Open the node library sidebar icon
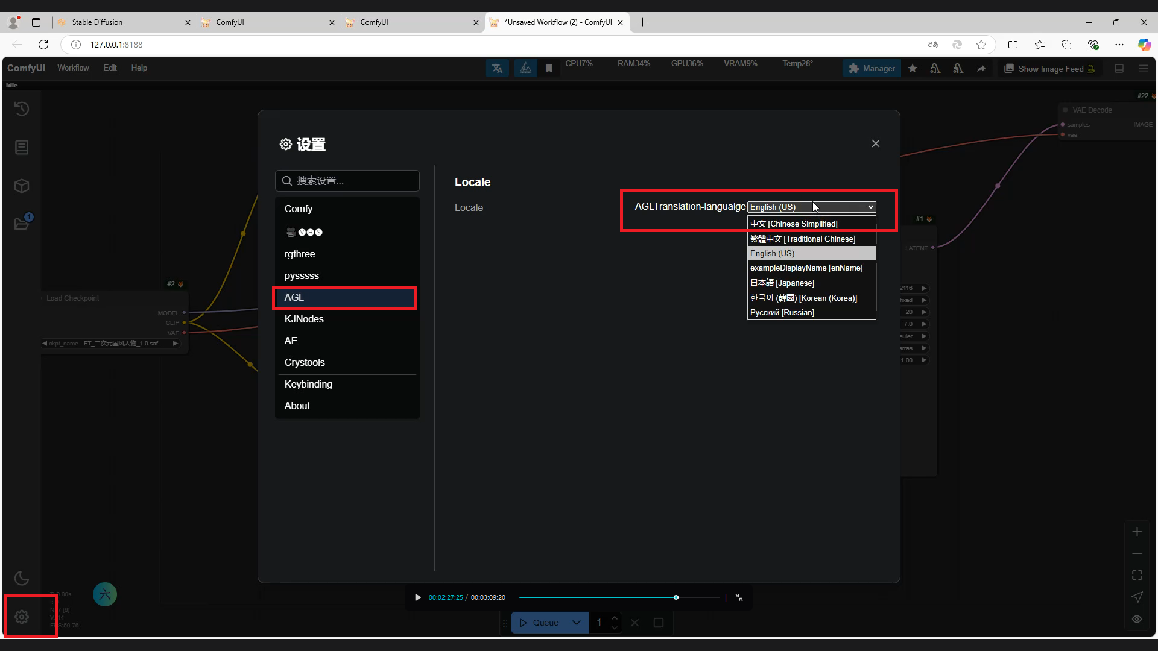Image resolution: width=1158 pixels, height=651 pixels. tap(22, 148)
